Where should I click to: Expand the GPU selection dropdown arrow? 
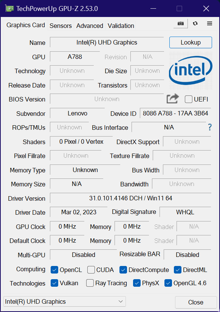(x=121, y=301)
